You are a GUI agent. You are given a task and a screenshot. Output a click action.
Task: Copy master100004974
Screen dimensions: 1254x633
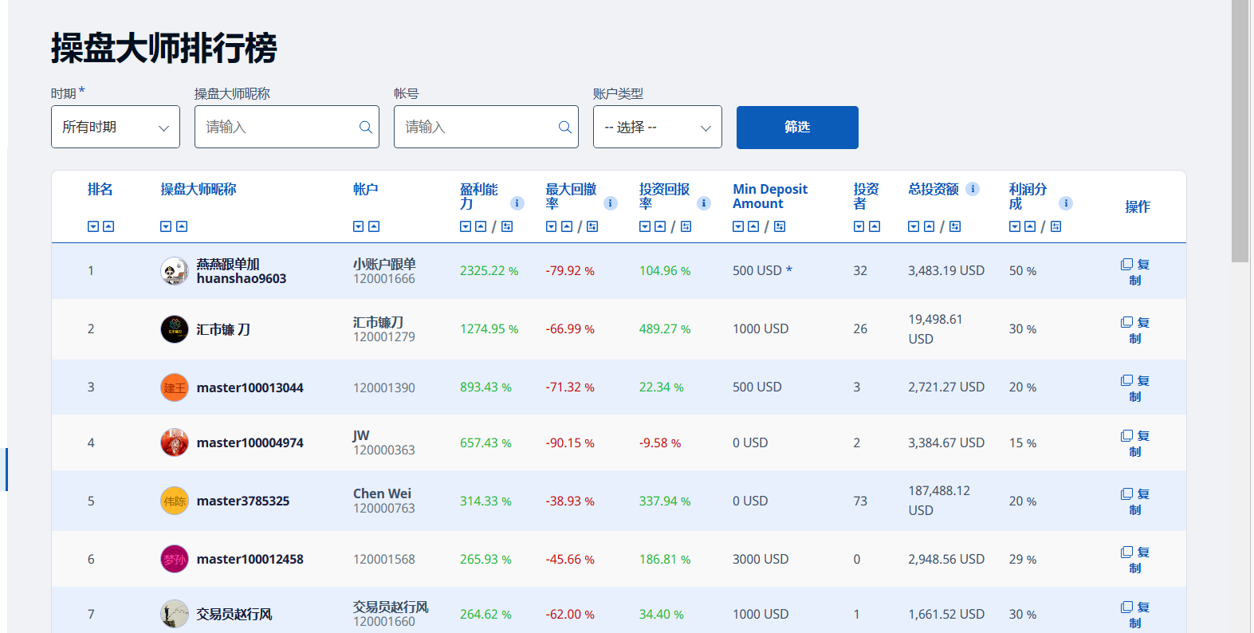click(1135, 443)
